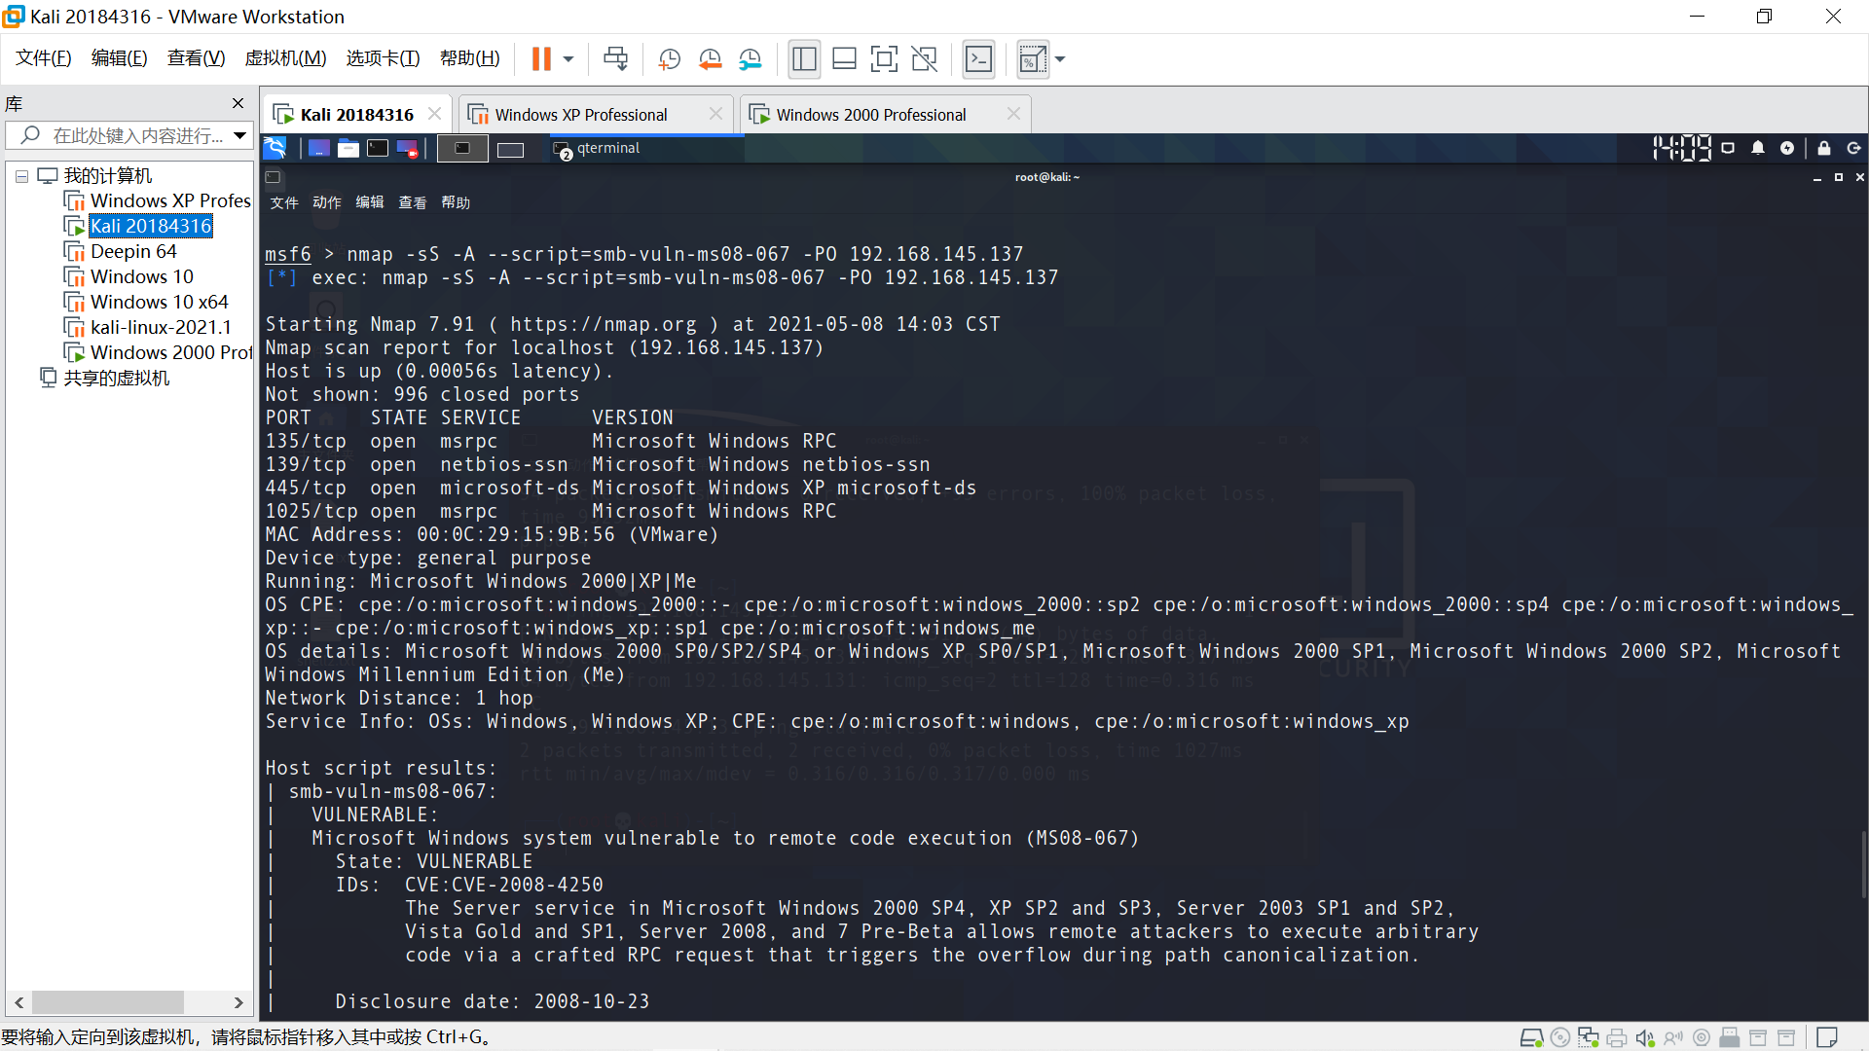Image resolution: width=1869 pixels, height=1051 pixels.
Task: Open the snapshot manager wrench icon
Action: pyautogui.click(x=750, y=59)
